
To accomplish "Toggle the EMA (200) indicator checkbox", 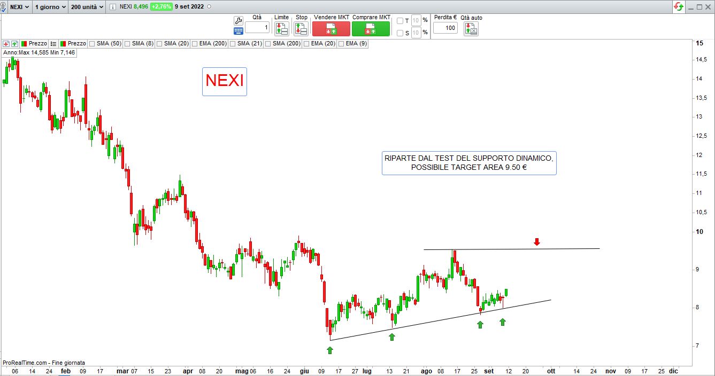I will tap(195, 43).
